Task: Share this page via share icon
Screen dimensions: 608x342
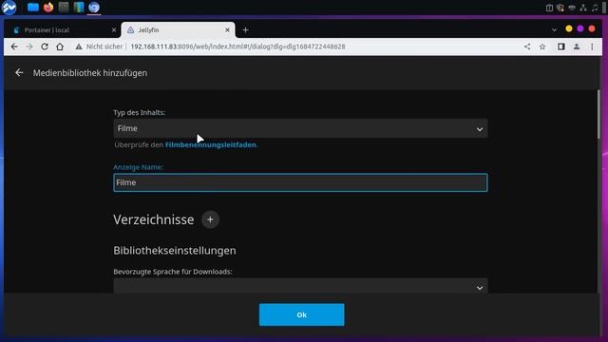Action: (x=527, y=47)
